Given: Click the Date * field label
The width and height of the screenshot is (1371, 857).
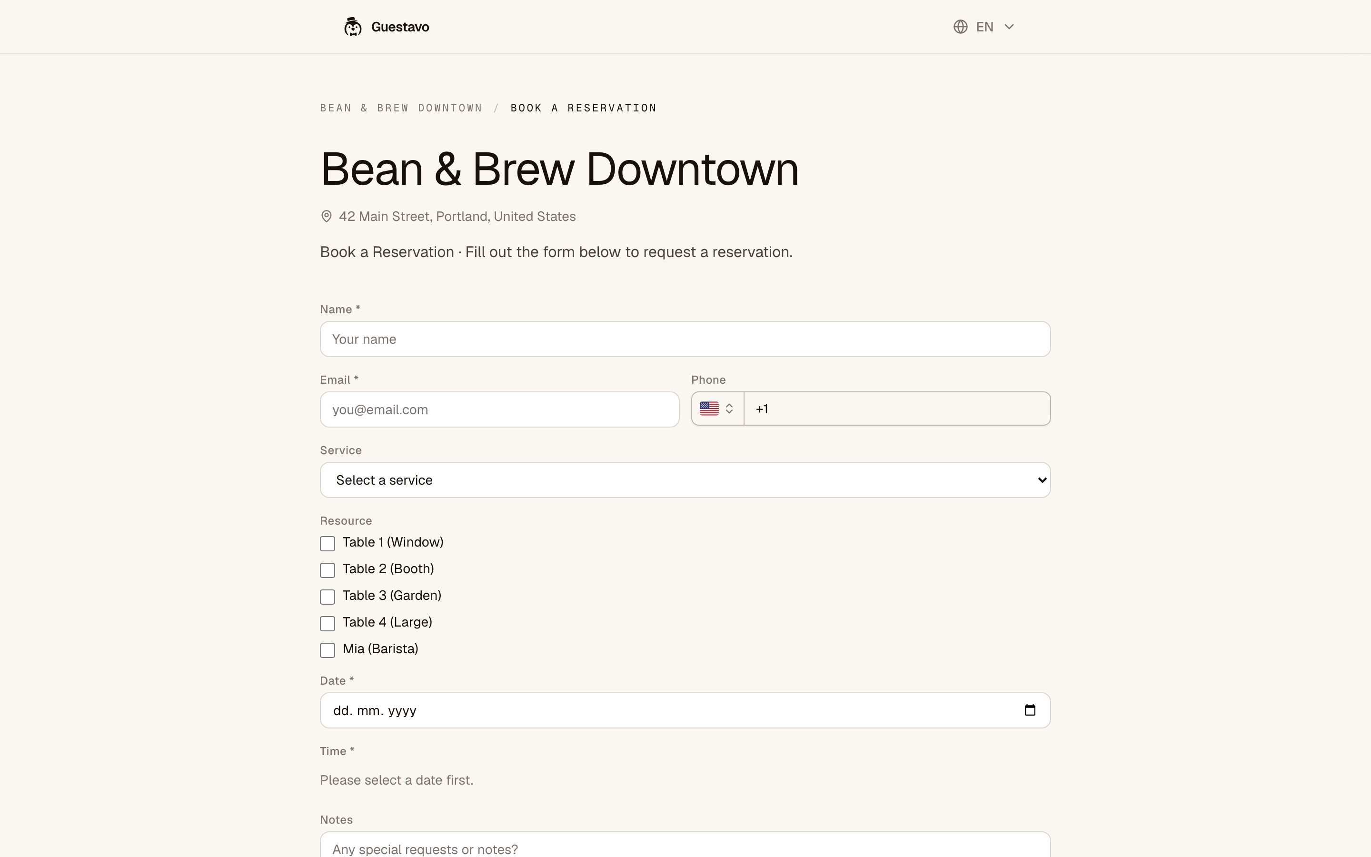Looking at the screenshot, I should [337, 681].
